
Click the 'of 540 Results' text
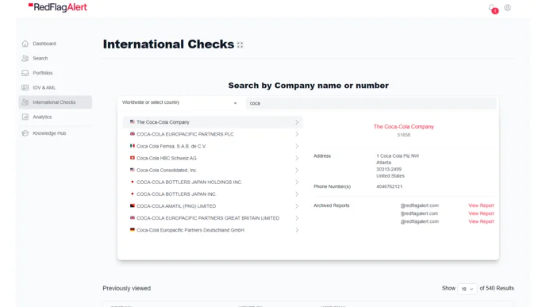click(x=497, y=288)
